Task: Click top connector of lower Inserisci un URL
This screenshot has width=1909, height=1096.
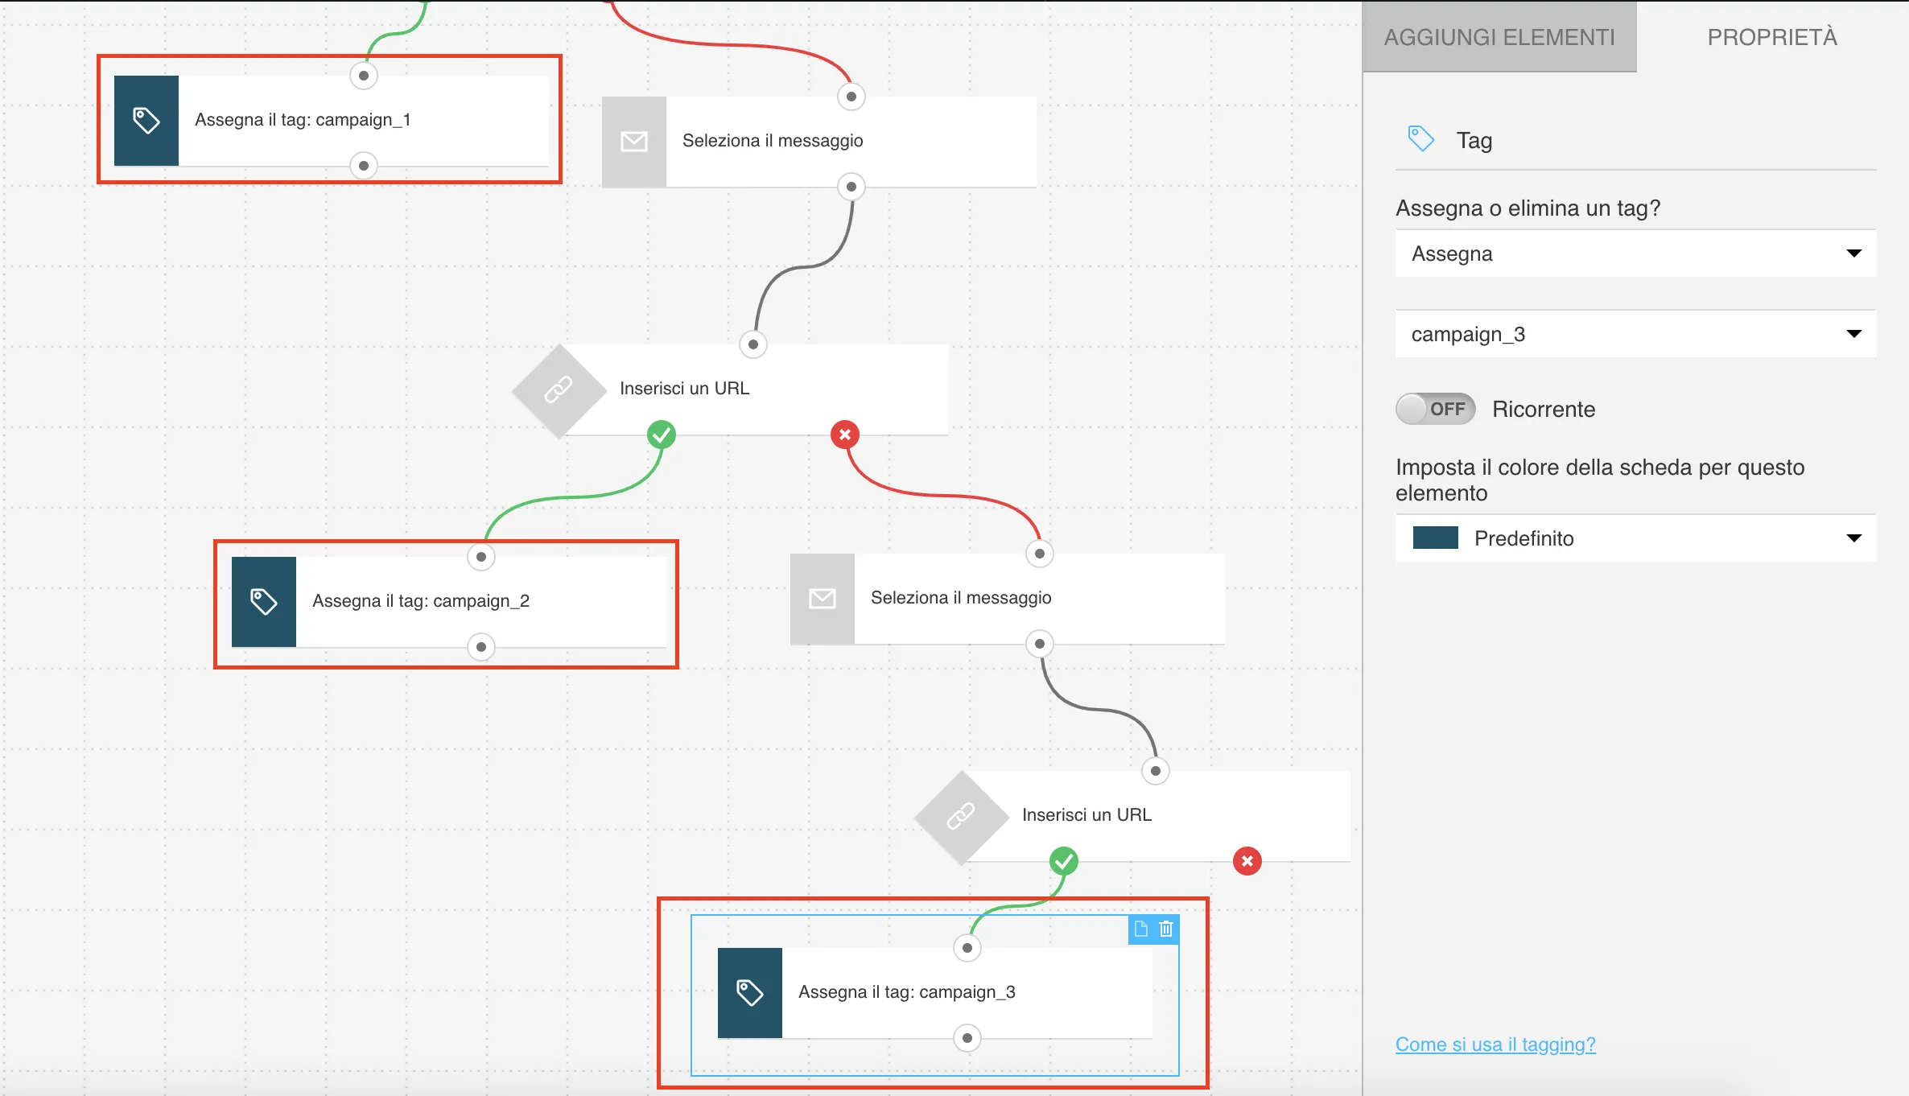Action: click(x=1156, y=771)
